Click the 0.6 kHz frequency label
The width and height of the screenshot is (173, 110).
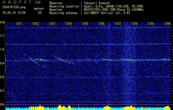click(2, 105)
